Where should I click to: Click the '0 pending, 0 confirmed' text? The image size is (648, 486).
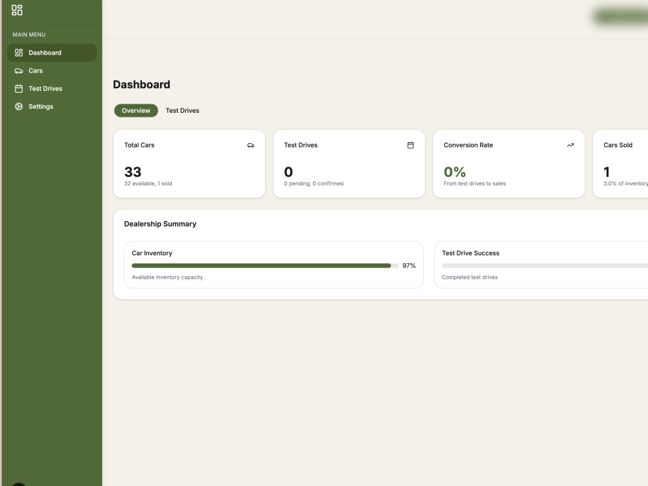click(314, 183)
